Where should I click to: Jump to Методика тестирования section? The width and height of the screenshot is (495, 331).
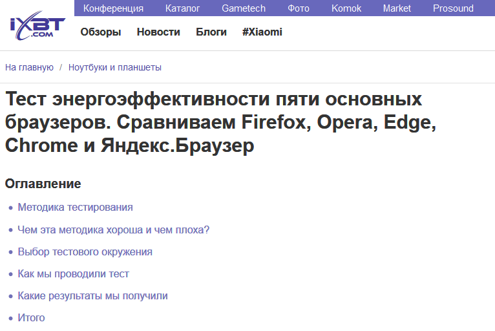(x=75, y=207)
